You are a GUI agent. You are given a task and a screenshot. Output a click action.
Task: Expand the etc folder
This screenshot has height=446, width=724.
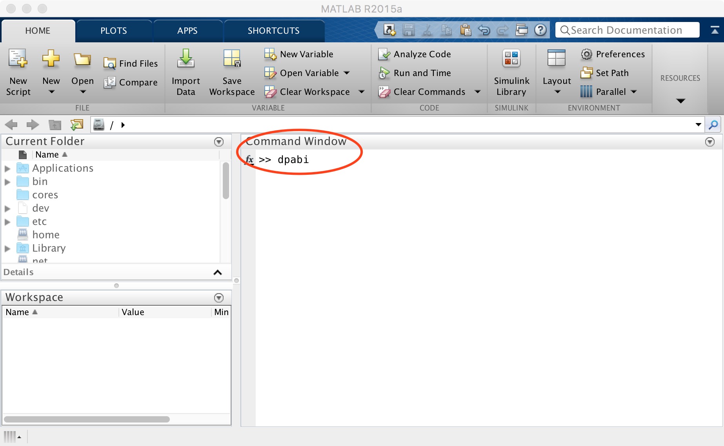click(x=7, y=222)
